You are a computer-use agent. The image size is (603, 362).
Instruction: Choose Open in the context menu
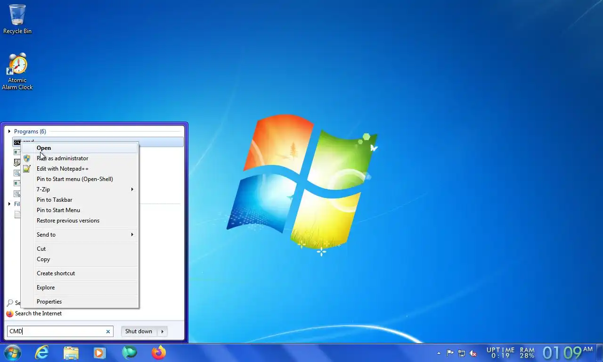tap(80, 148)
